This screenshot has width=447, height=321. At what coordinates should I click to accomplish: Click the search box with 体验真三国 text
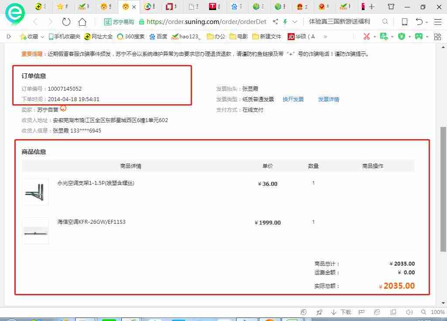tap(339, 21)
